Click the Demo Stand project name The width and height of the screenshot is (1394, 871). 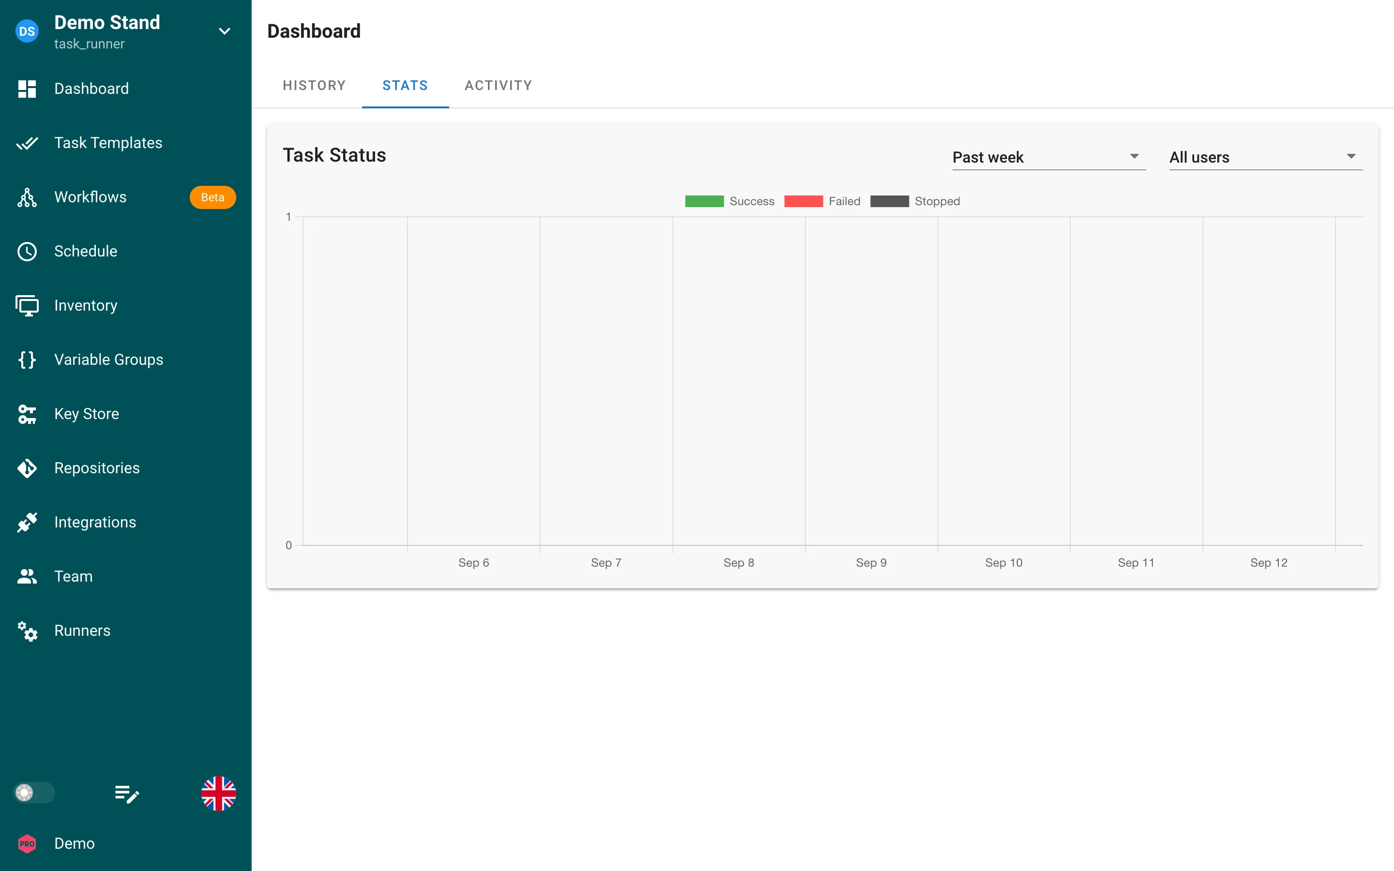tap(107, 22)
